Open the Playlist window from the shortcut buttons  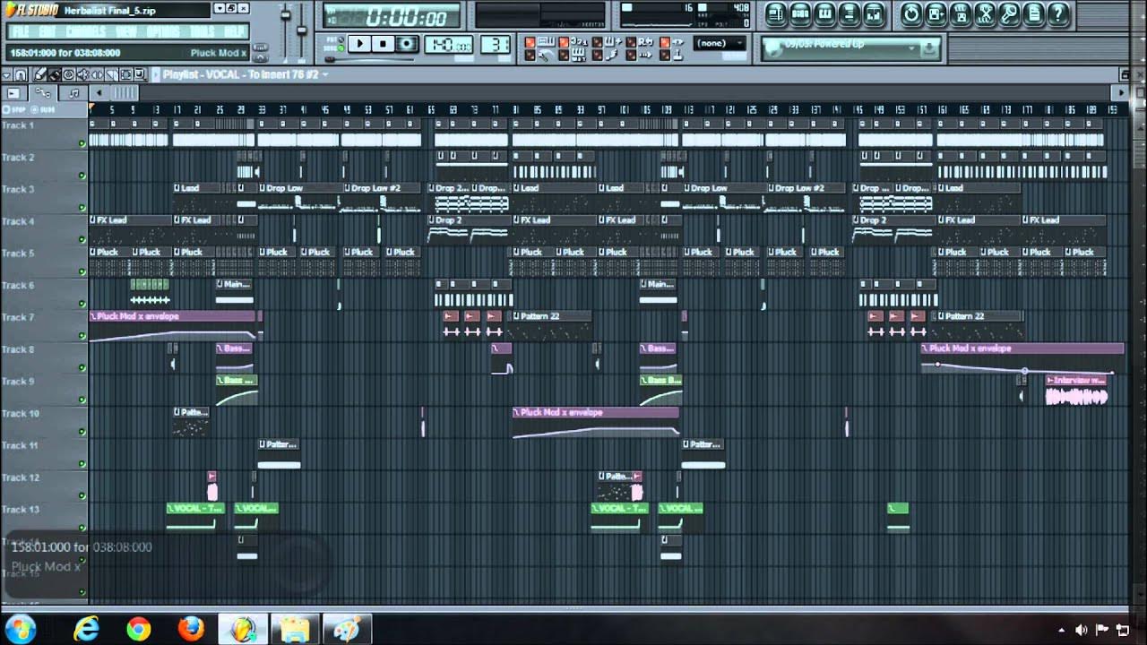(x=776, y=13)
